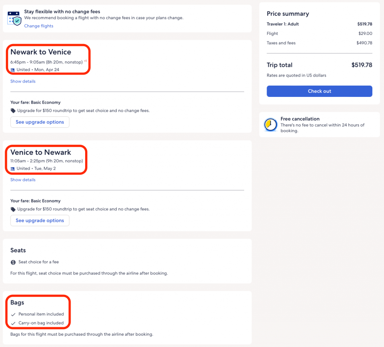
Task: Click the upgrade tag icon under Newark to Venice
Action: point(13,111)
